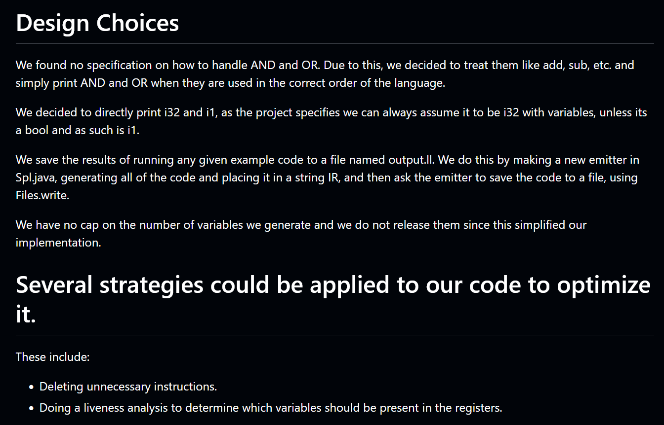Screen dimensions: 664x425
Task: Click the text "a bool and as such is i1."
Action: click(77, 131)
